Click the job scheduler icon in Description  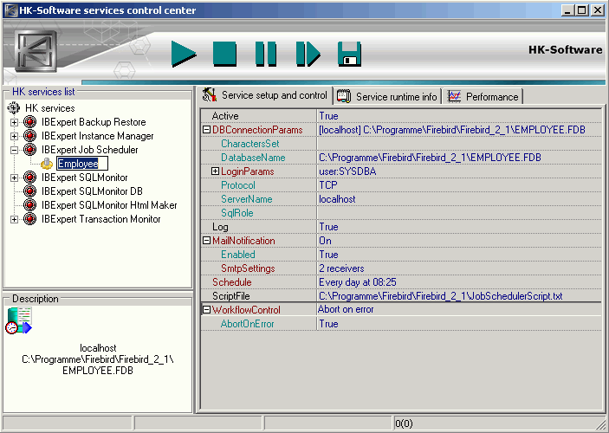19,320
